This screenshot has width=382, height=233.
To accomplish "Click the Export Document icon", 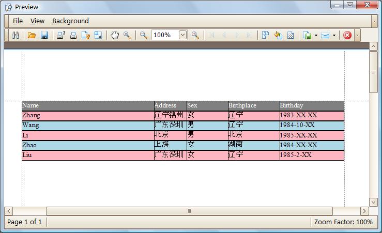I will click(307, 35).
